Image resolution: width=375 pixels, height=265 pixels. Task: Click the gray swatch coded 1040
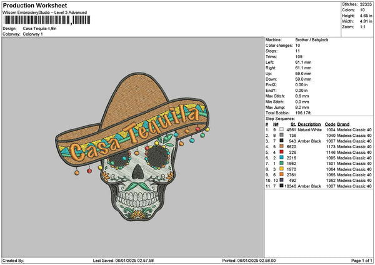coord(282,135)
